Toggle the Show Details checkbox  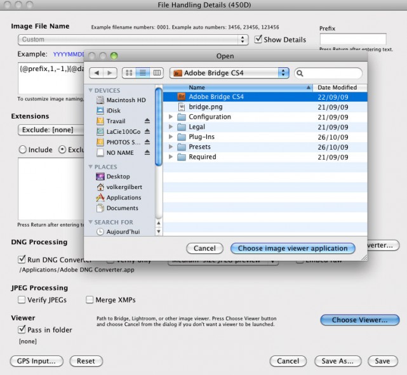coord(258,39)
